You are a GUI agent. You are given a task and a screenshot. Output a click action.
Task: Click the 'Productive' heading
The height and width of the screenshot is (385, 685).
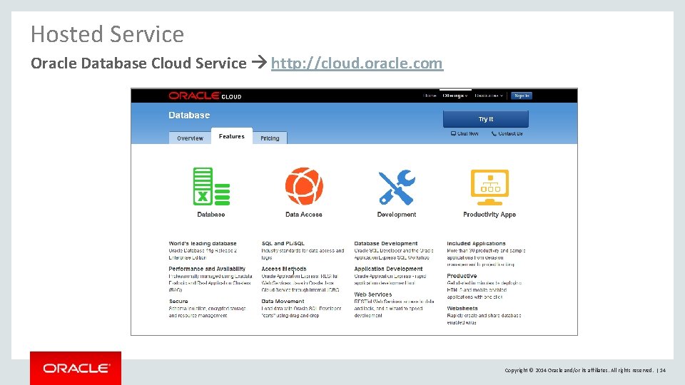462,276
